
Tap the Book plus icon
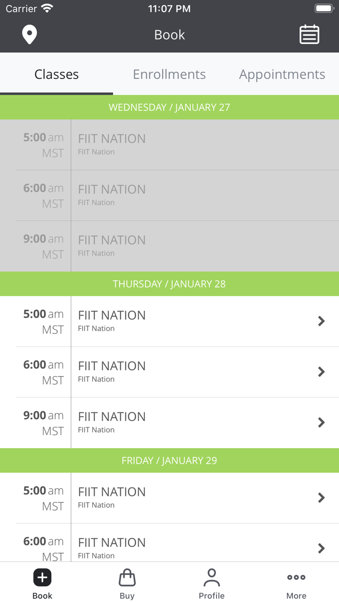coord(42,577)
